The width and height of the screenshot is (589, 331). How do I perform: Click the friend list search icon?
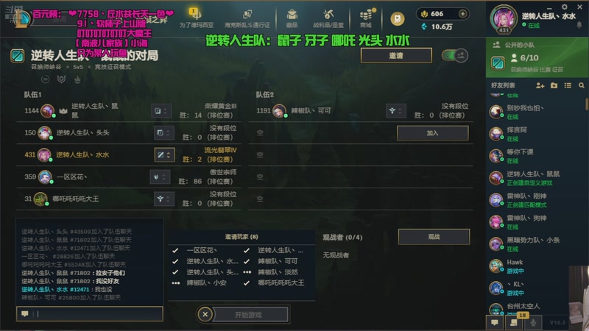(581, 85)
